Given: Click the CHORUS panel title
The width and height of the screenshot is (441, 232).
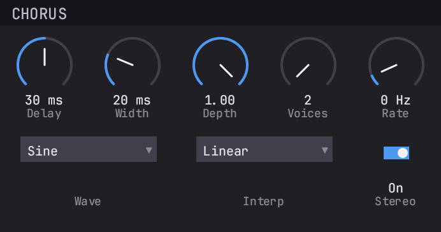Looking at the screenshot, I should pyautogui.click(x=40, y=14).
